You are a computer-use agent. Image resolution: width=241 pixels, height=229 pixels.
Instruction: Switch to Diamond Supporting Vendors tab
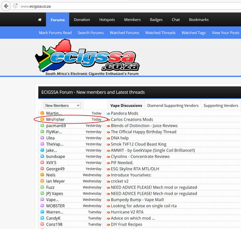tap(173, 106)
